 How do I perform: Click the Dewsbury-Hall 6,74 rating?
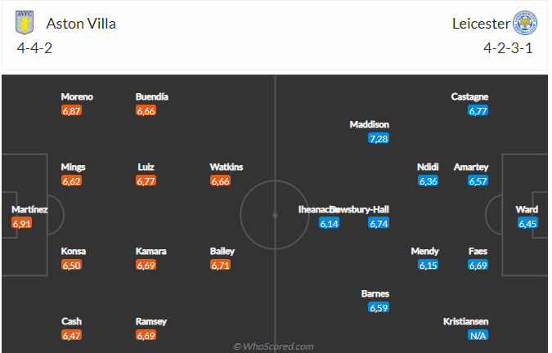[379, 223]
